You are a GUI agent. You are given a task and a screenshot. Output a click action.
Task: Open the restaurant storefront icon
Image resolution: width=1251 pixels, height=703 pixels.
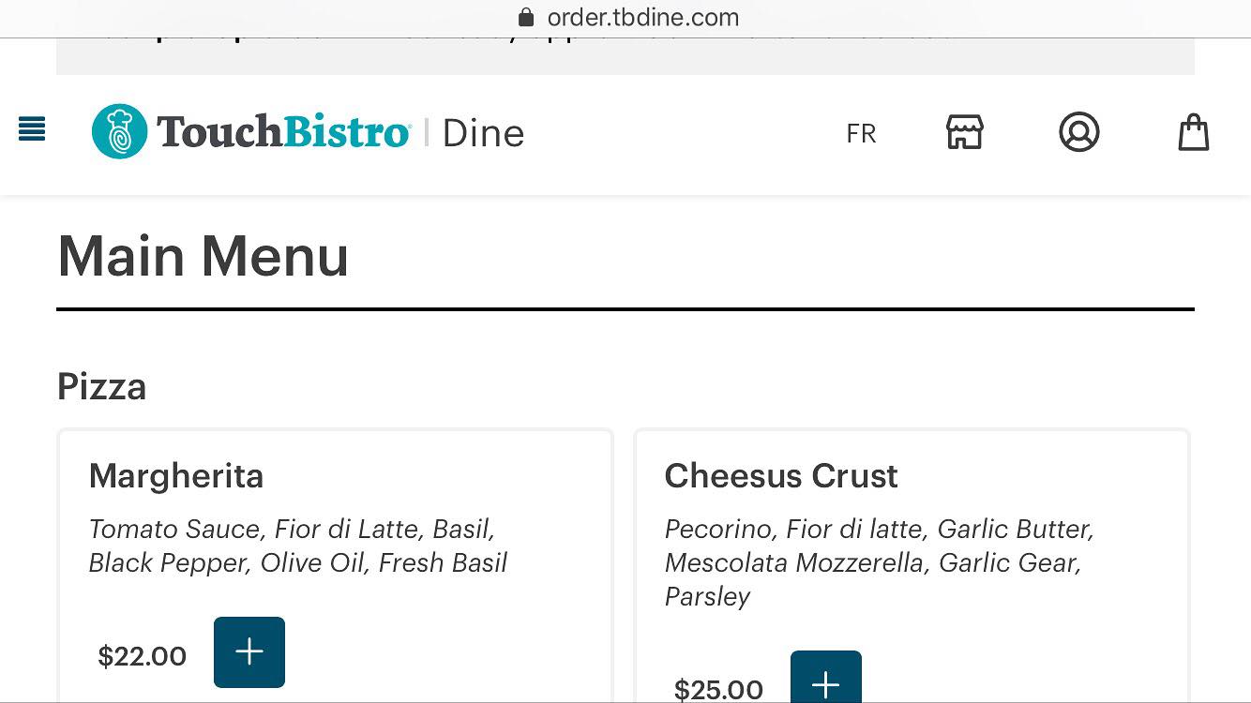point(964,132)
